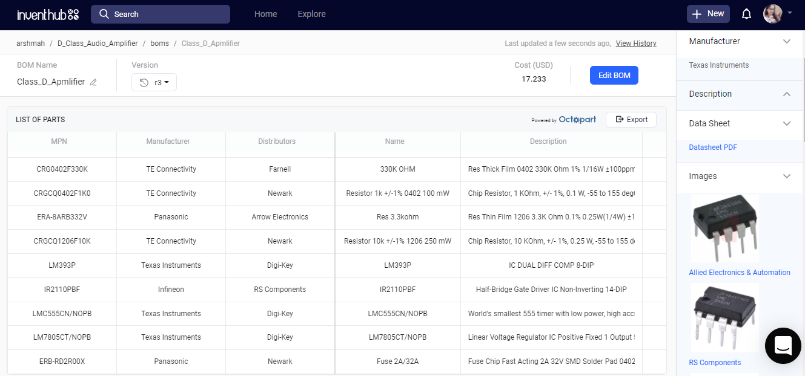Screen dimensions: 805x376
Task: Click the 330K OHM name cell
Action: [x=397, y=169]
